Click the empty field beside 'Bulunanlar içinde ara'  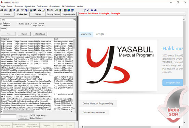tap(8, 116)
